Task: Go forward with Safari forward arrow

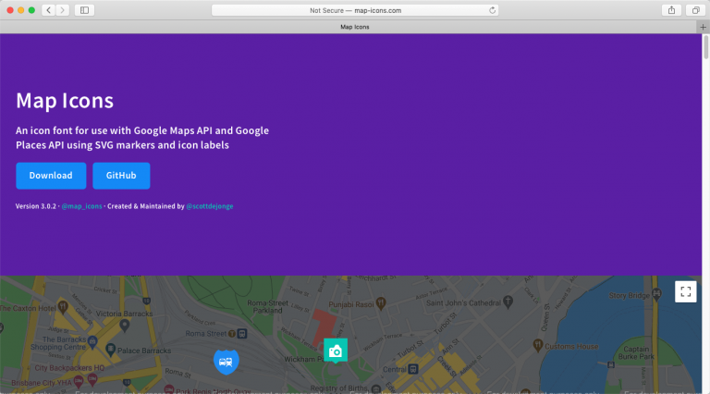Action: click(x=63, y=10)
